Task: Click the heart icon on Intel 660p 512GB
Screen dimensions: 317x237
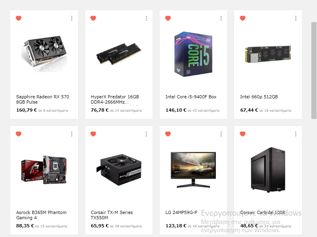Action: [242, 18]
